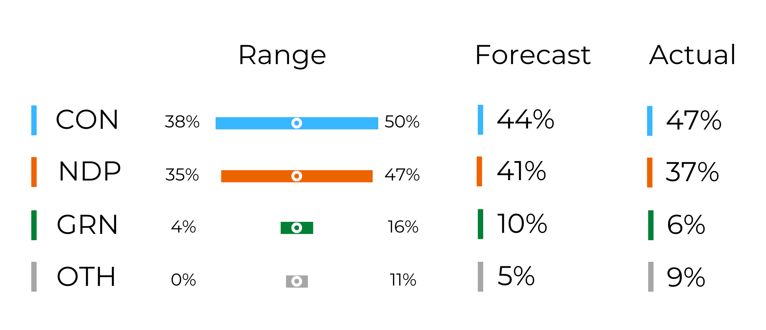766x330 pixels.
Task: Click the CON forecast value 44%
Action: tap(525, 120)
